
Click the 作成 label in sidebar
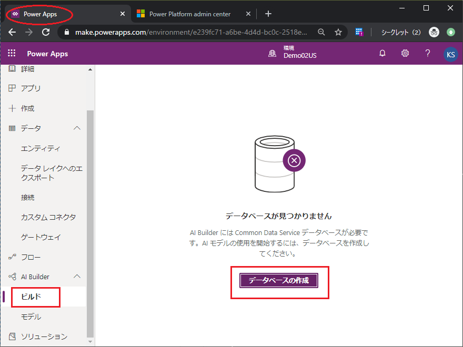pos(27,108)
